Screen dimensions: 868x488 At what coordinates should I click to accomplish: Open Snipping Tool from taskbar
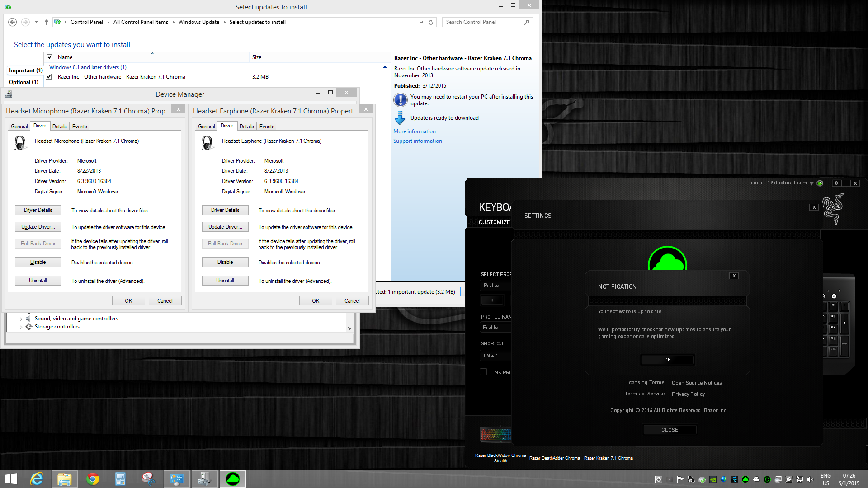tap(148, 479)
